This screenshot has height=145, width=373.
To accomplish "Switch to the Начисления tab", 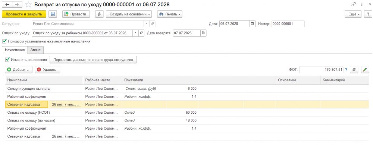I will pyautogui.click(x=15, y=50).
